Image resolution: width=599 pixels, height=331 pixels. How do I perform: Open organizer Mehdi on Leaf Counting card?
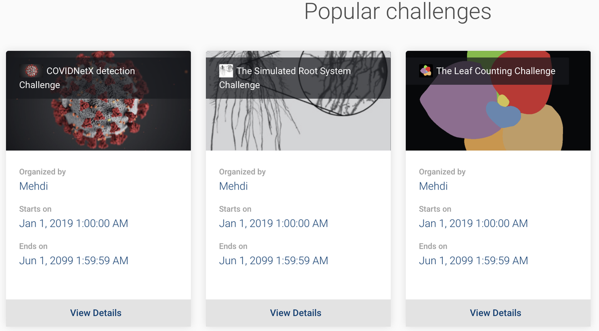click(433, 186)
